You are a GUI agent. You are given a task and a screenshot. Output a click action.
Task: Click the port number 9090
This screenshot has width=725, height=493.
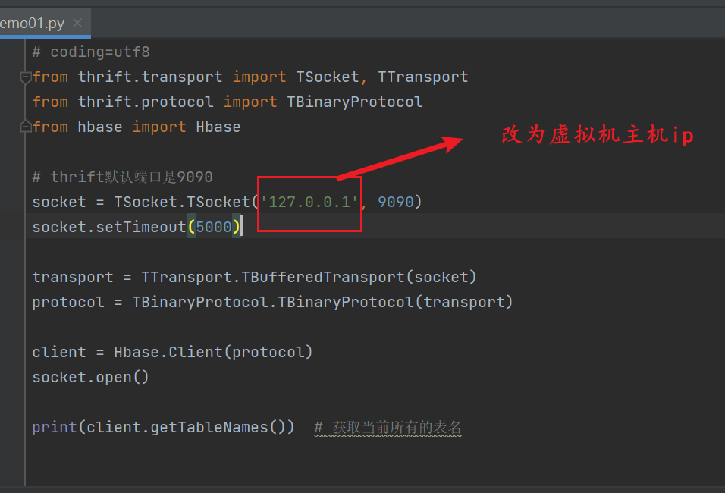coord(397,202)
